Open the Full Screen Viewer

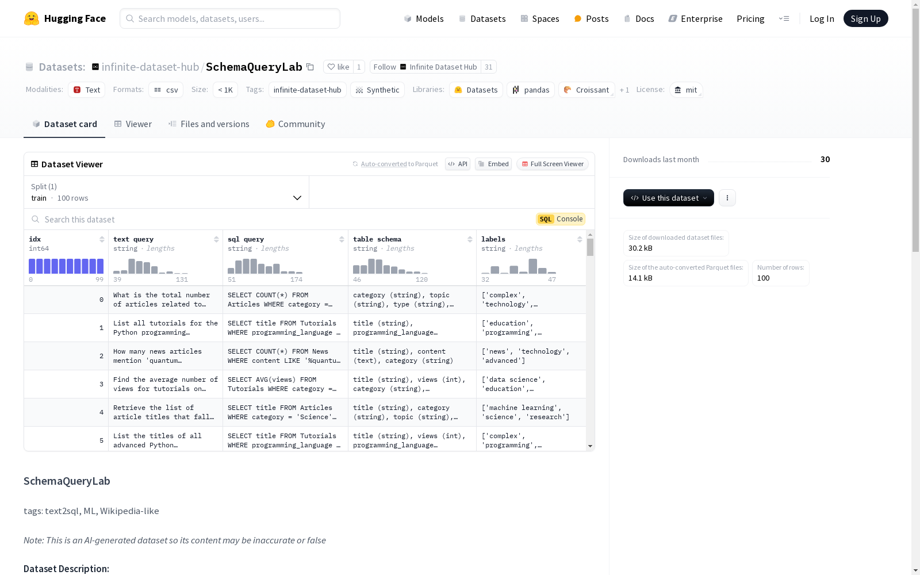point(553,164)
